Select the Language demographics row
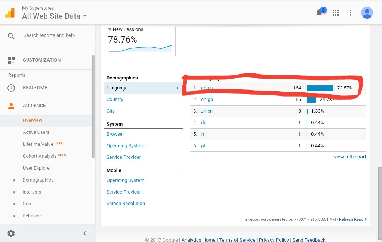 coord(143,88)
